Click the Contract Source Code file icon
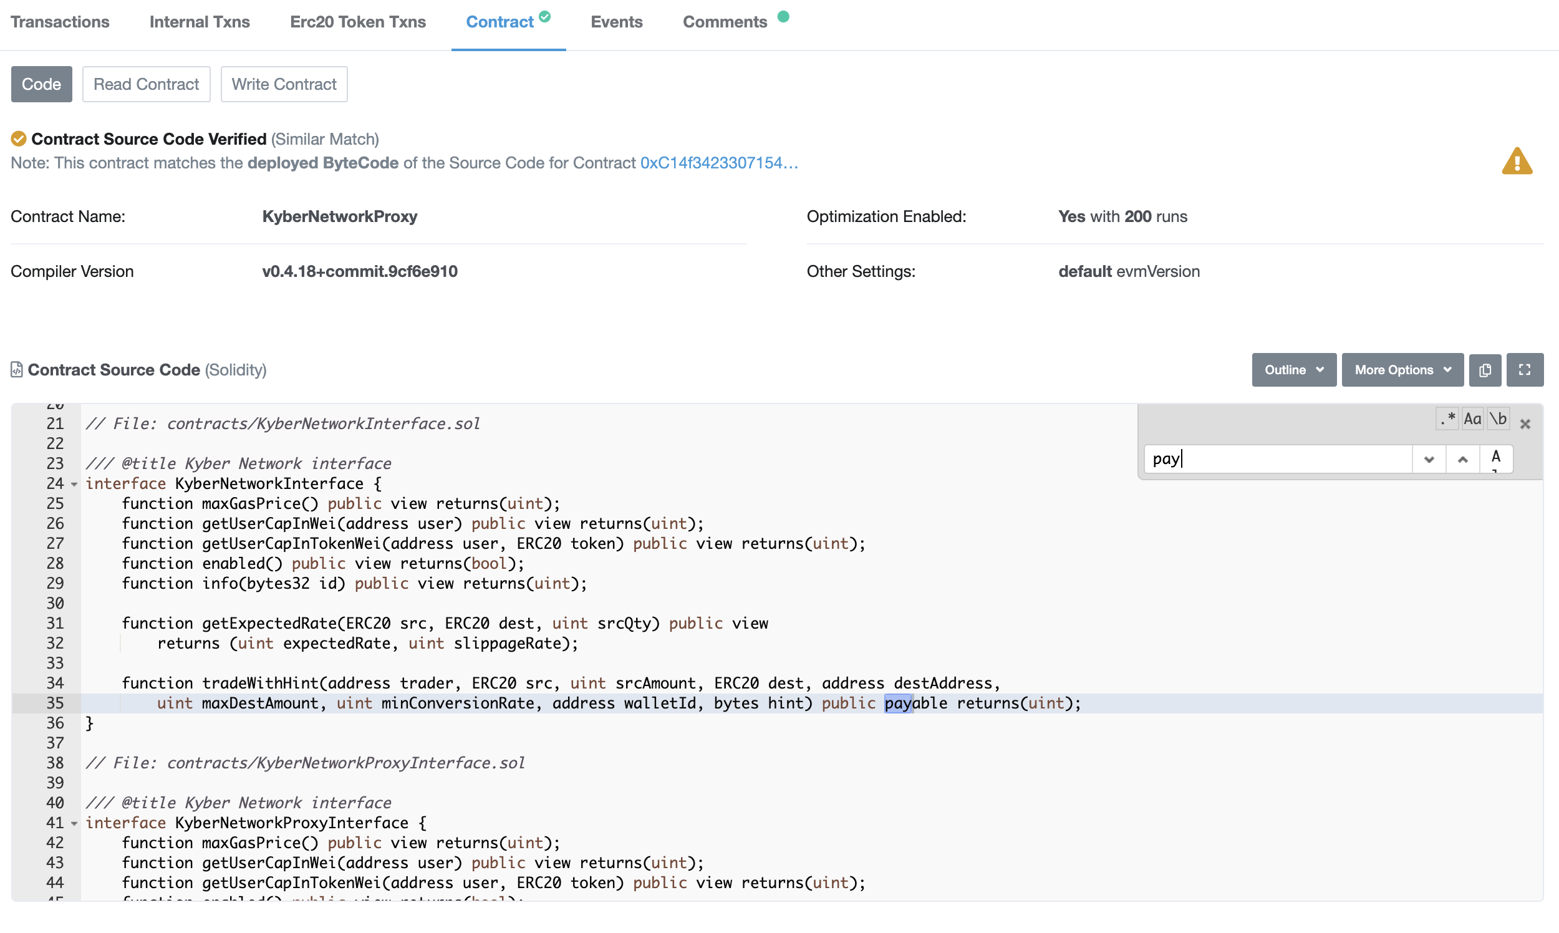The height and width of the screenshot is (933, 1559). (x=17, y=370)
